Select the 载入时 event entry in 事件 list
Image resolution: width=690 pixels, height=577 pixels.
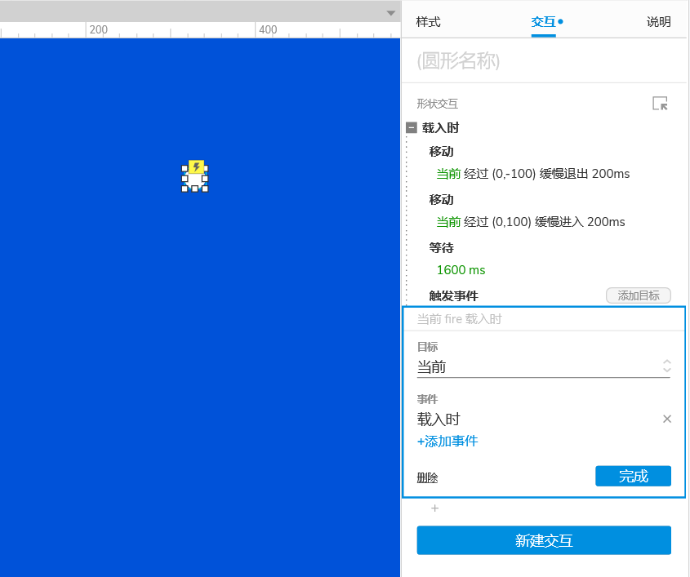coord(438,419)
